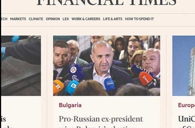Viewport: 195px width, 128px height.
Task: Open the Markets section
Action: click(18, 19)
